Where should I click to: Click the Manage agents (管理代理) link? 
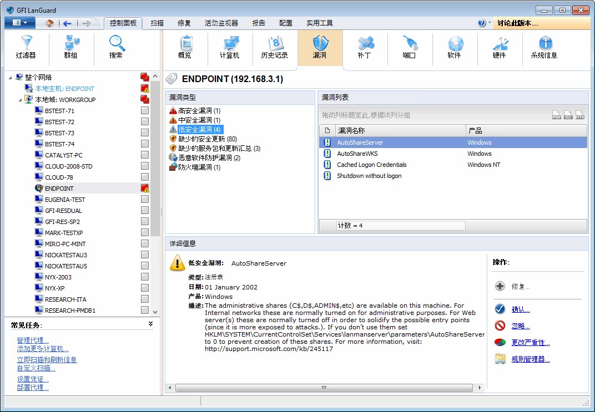click(33, 340)
